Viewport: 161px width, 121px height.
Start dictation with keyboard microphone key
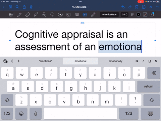[x=36, y=114]
